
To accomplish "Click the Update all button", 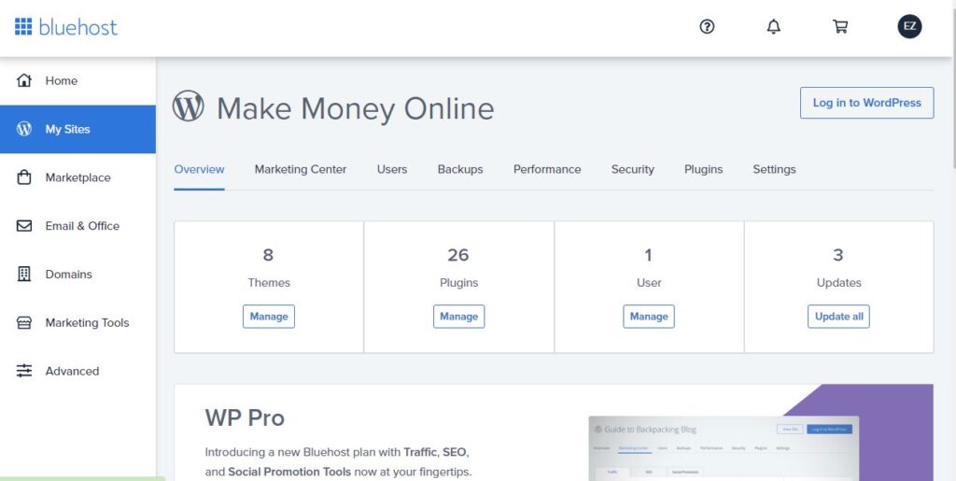I will (x=838, y=317).
